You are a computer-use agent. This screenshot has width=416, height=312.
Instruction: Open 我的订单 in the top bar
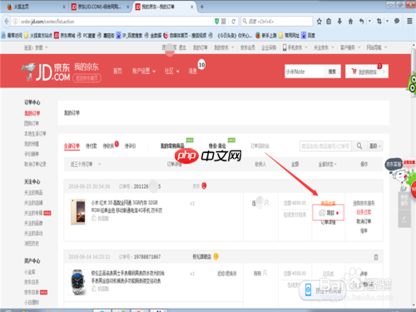(x=201, y=47)
